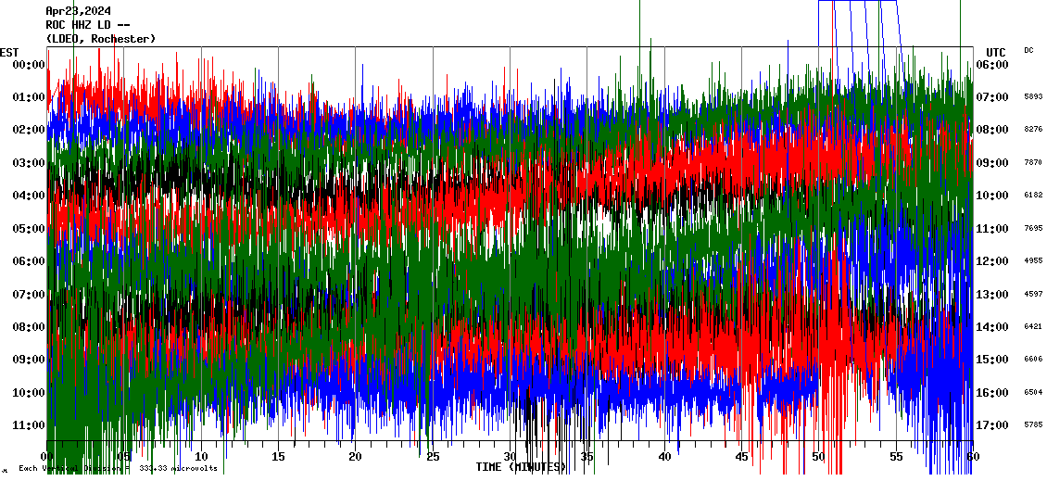The width and height of the screenshot is (1047, 481).
Task: Click minute tick label 50
Action: pyautogui.click(x=819, y=456)
